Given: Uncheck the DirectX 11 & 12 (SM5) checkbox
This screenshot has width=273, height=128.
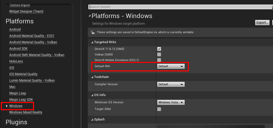Looking at the screenshot, I should (x=159, y=49).
